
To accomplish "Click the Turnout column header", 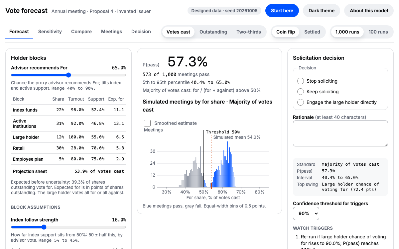I will (x=76, y=99).
